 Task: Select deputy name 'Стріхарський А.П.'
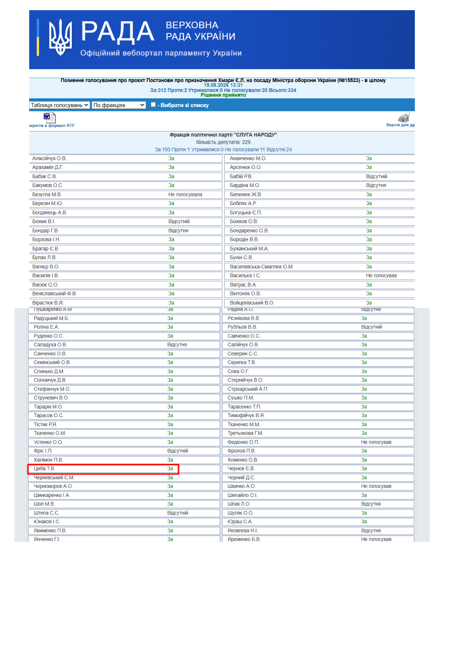pyautogui.click(x=248, y=389)
